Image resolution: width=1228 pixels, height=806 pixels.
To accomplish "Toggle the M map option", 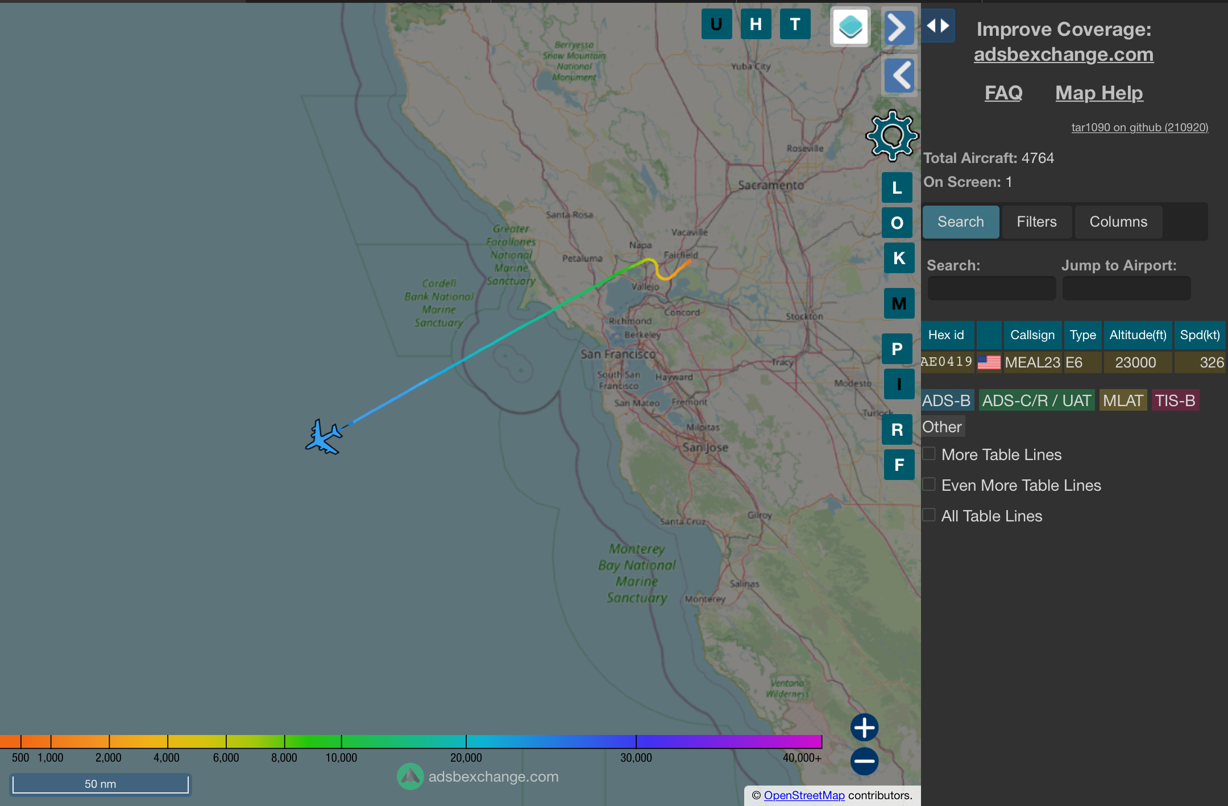I will (x=899, y=303).
